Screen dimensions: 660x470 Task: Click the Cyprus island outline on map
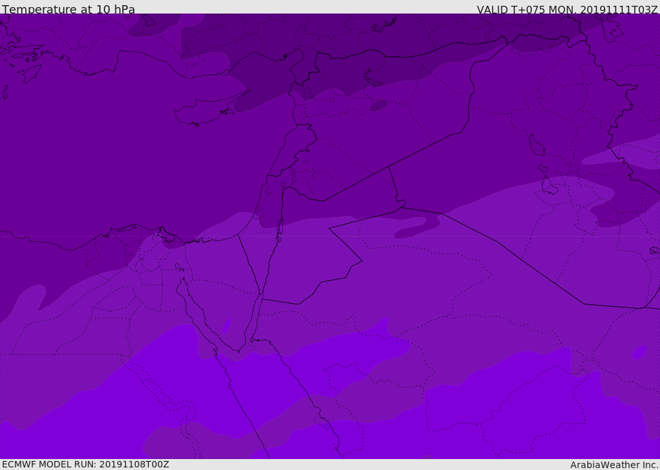coord(211,110)
